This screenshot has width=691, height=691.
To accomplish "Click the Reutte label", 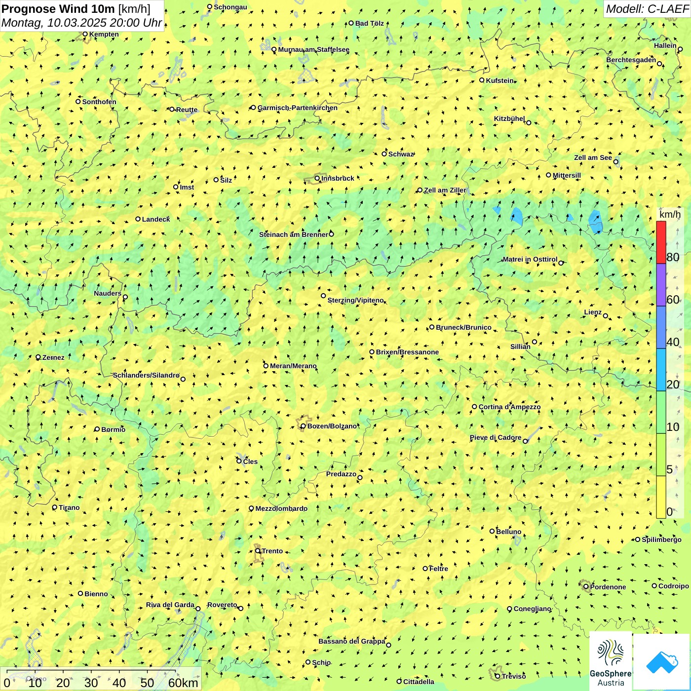I will pyautogui.click(x=187, y=110).
